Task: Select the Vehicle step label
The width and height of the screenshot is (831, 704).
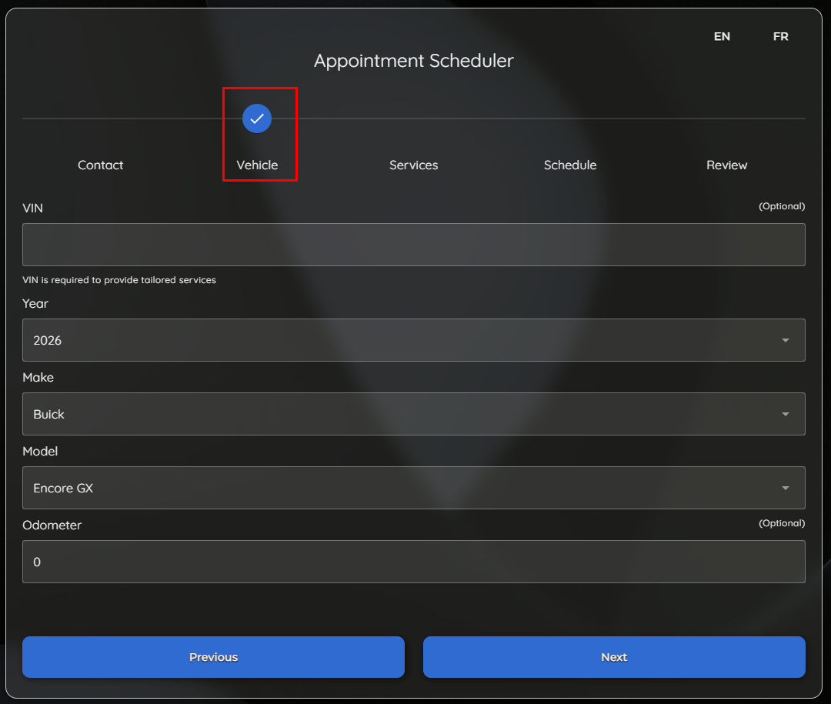Action: [257, 165]
